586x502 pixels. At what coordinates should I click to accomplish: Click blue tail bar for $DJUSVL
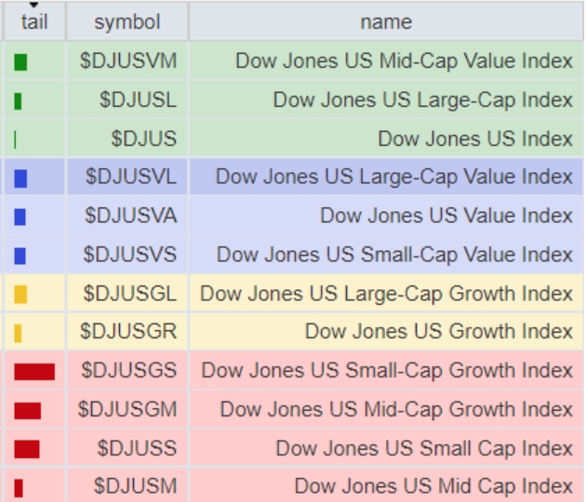pos(20,178)
